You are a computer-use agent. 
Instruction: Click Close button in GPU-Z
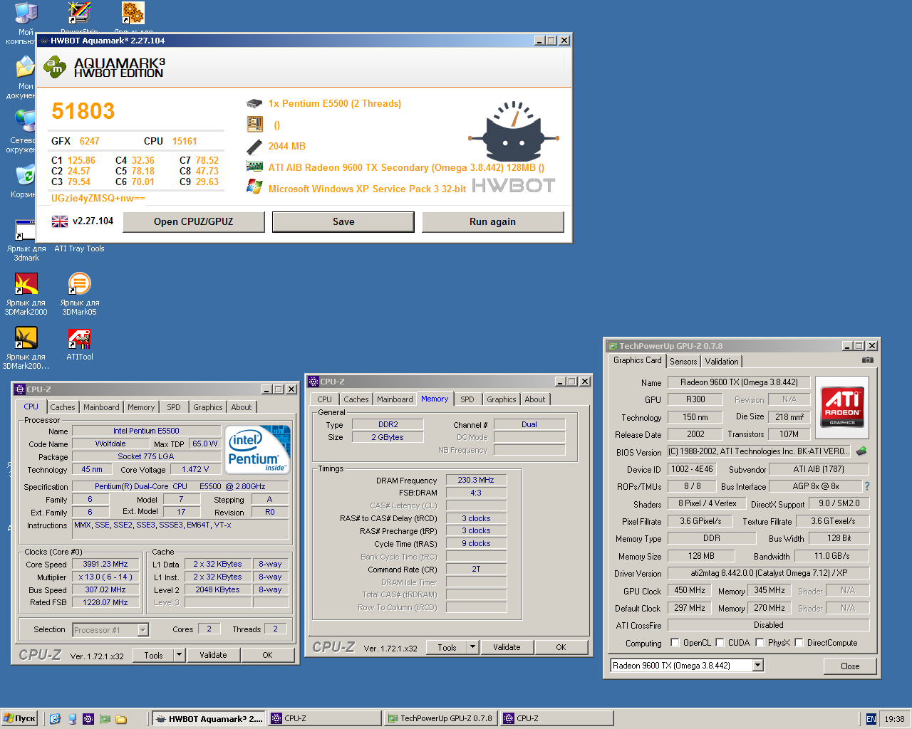(850, 666)
